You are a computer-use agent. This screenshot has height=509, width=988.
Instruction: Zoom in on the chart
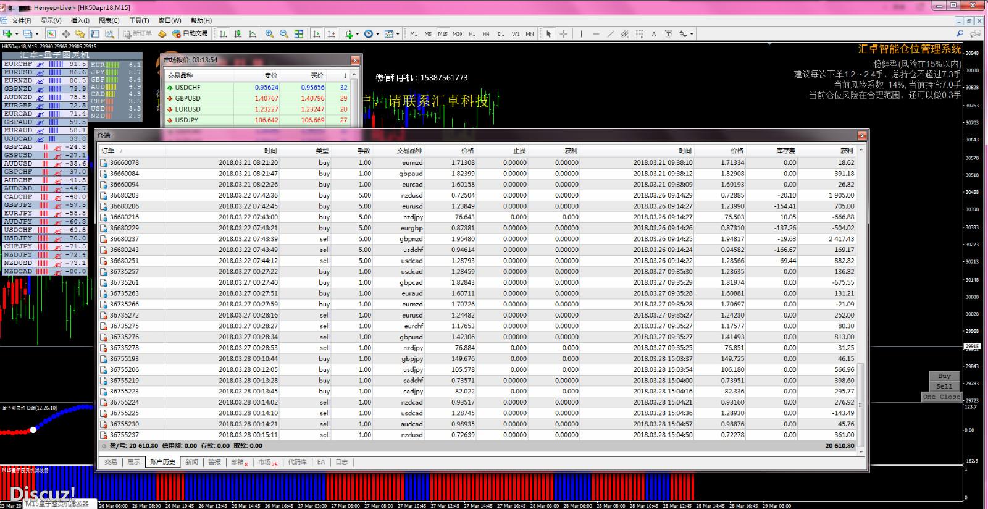pos(269,34)
